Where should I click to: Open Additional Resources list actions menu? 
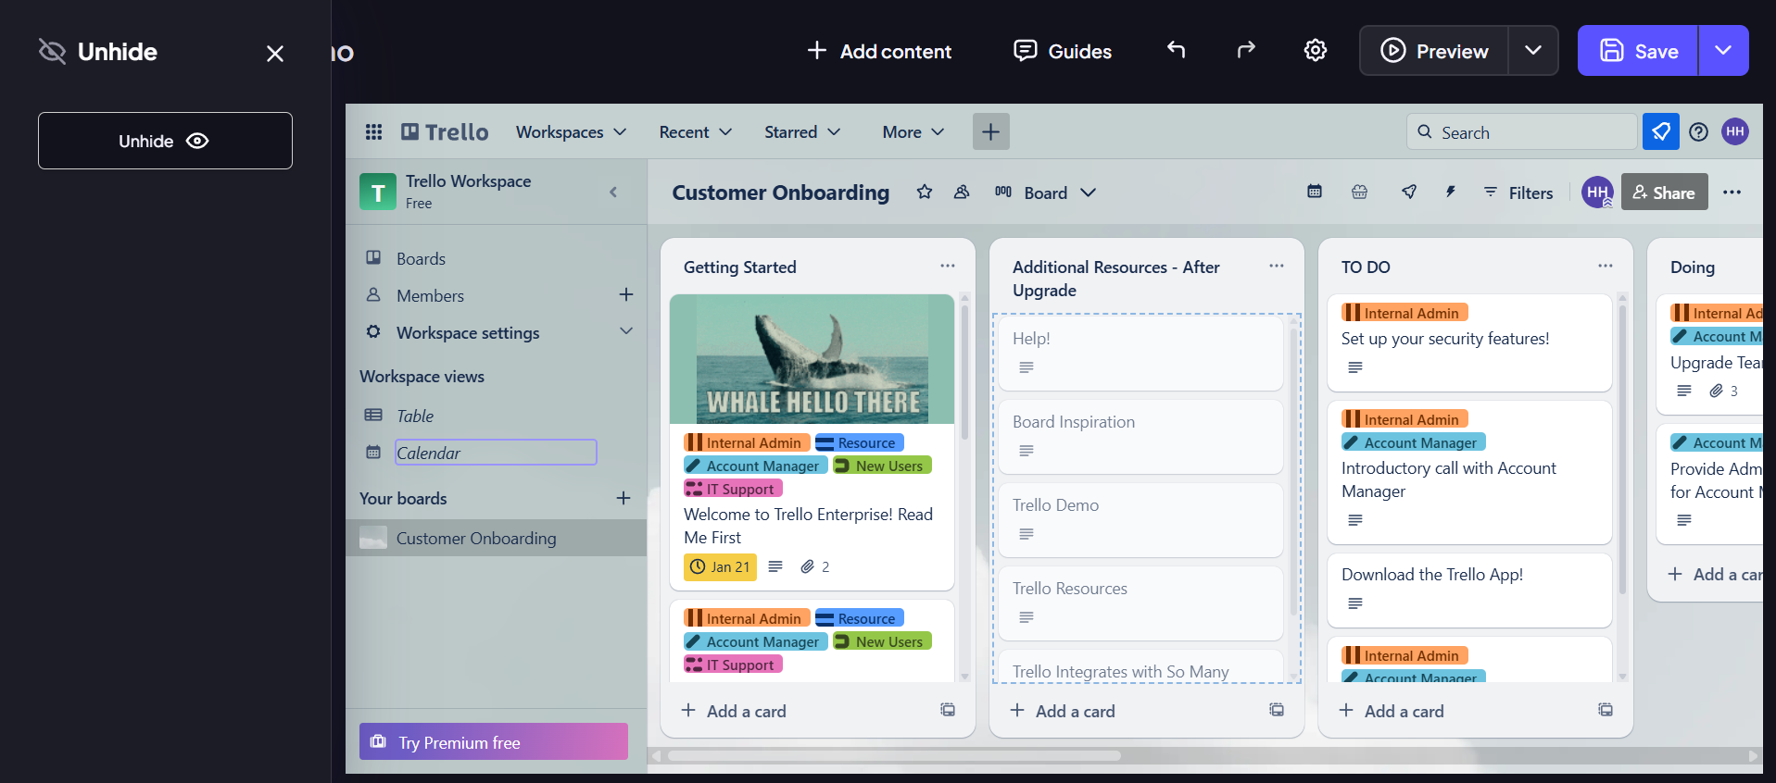tap(1277, 266)
